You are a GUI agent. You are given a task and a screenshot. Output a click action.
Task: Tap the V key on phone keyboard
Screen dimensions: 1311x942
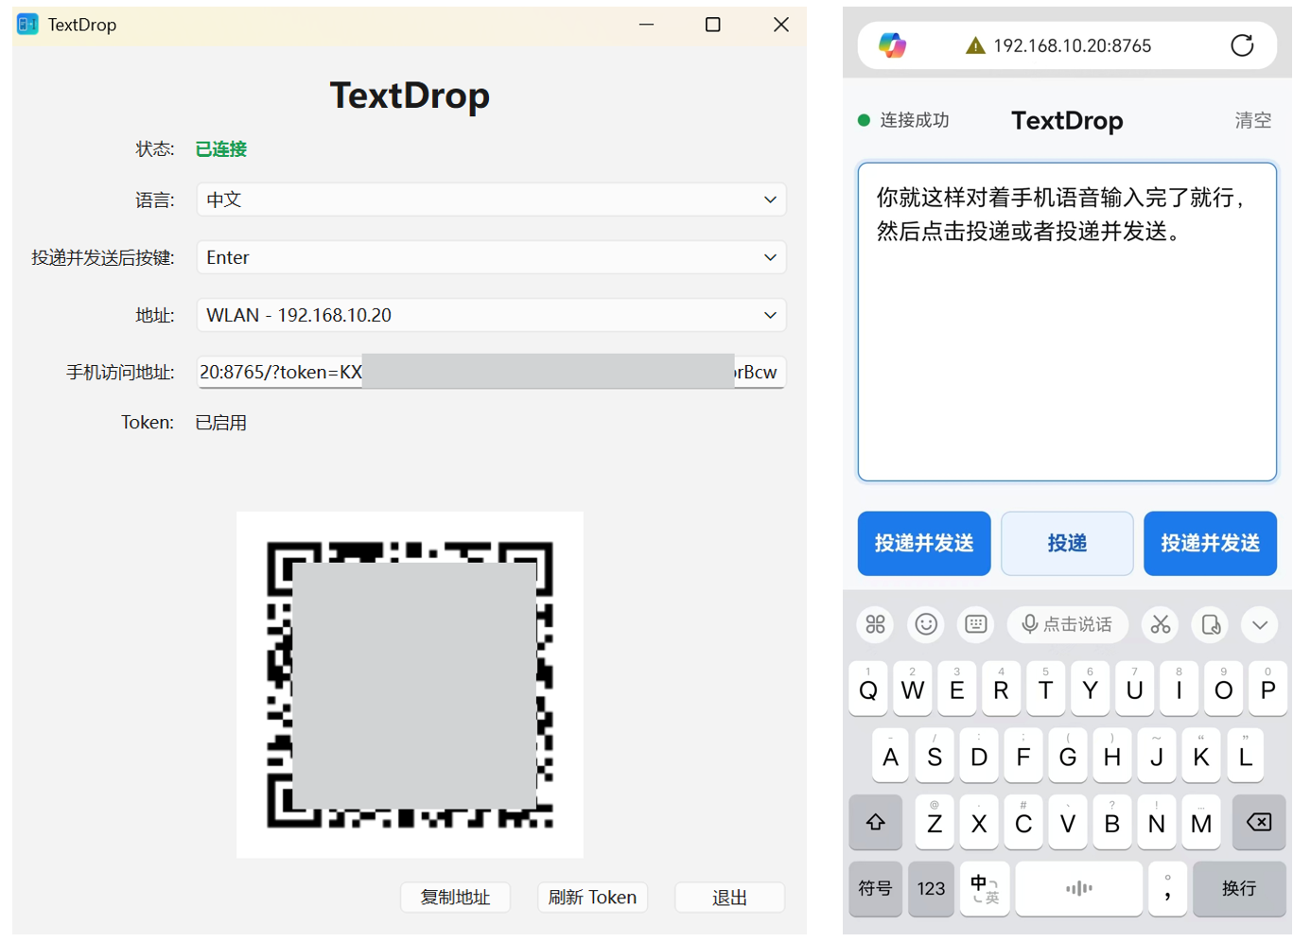point(1068,822)
